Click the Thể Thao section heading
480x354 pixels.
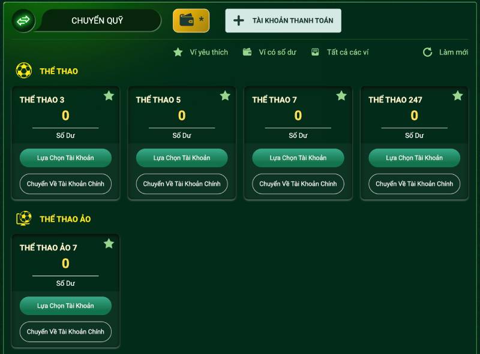point(59,71)
